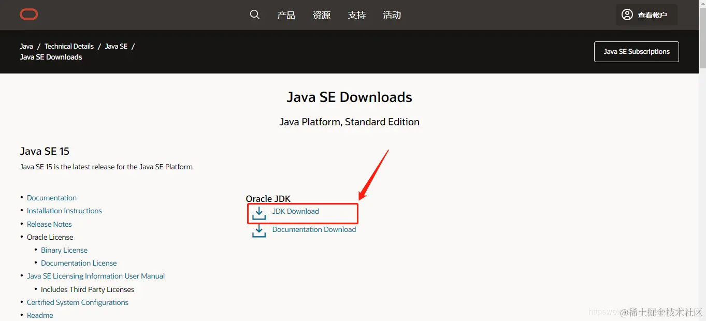706x321 pixels.
Task: Click the Includes Third Party Licenses text
Action: point(88,289)
